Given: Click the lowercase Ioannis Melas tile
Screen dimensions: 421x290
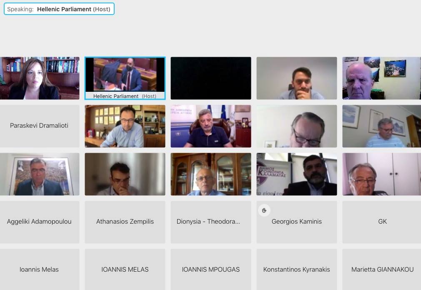Looking at the screenshot, I should [40, 269].
